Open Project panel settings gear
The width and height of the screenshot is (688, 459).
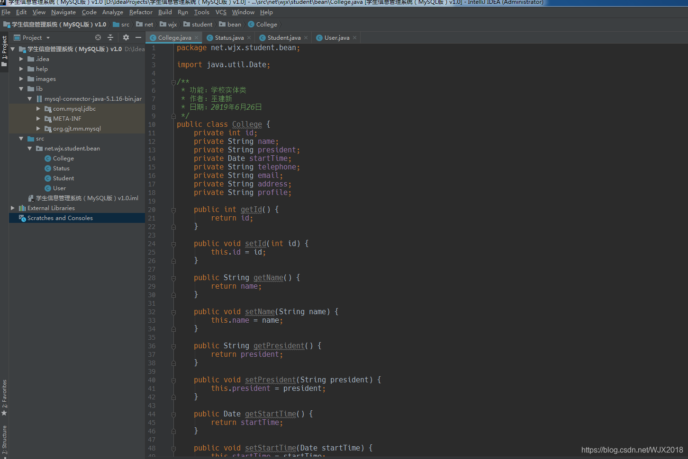coord(126,37)
